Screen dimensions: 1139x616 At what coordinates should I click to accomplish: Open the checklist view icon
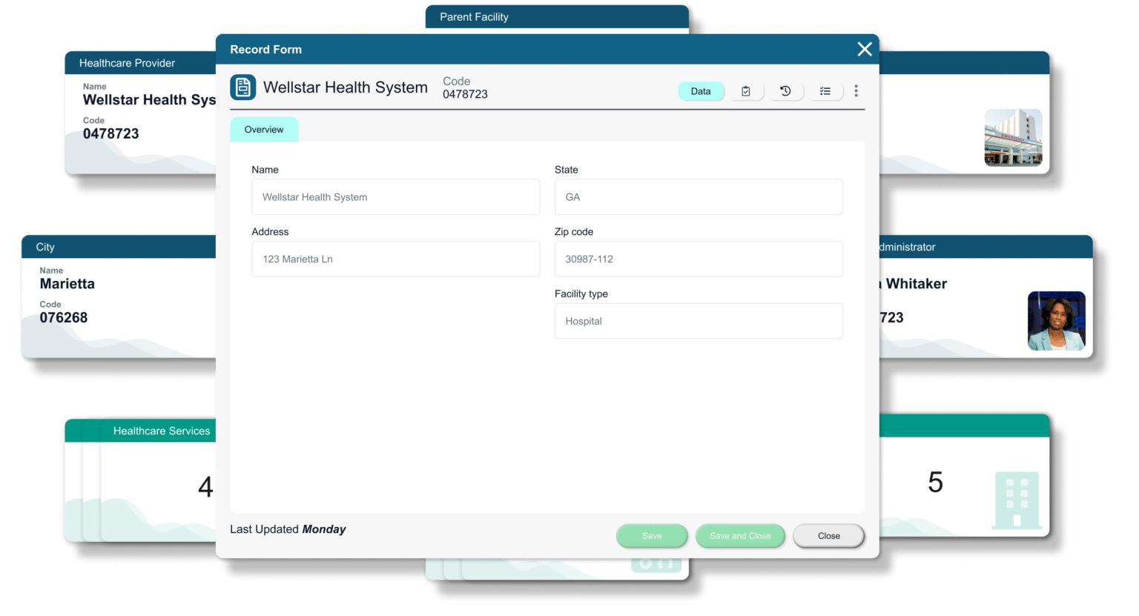coord(826,90)
